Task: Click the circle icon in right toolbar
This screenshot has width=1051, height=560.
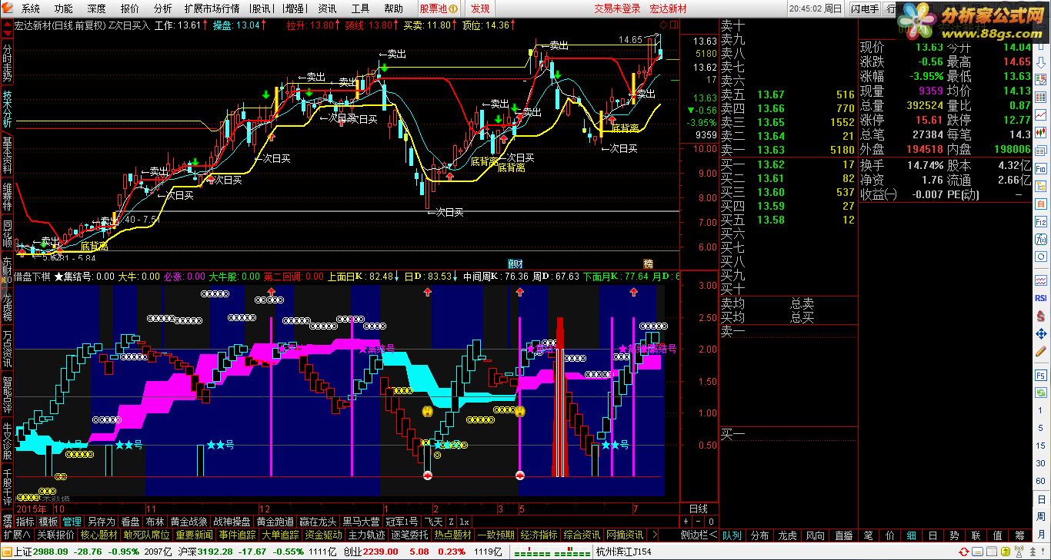Action: pyautogui.click(x=1041, y=257)
